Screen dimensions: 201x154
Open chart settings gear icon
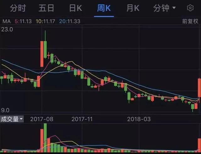tap(190, 8)
